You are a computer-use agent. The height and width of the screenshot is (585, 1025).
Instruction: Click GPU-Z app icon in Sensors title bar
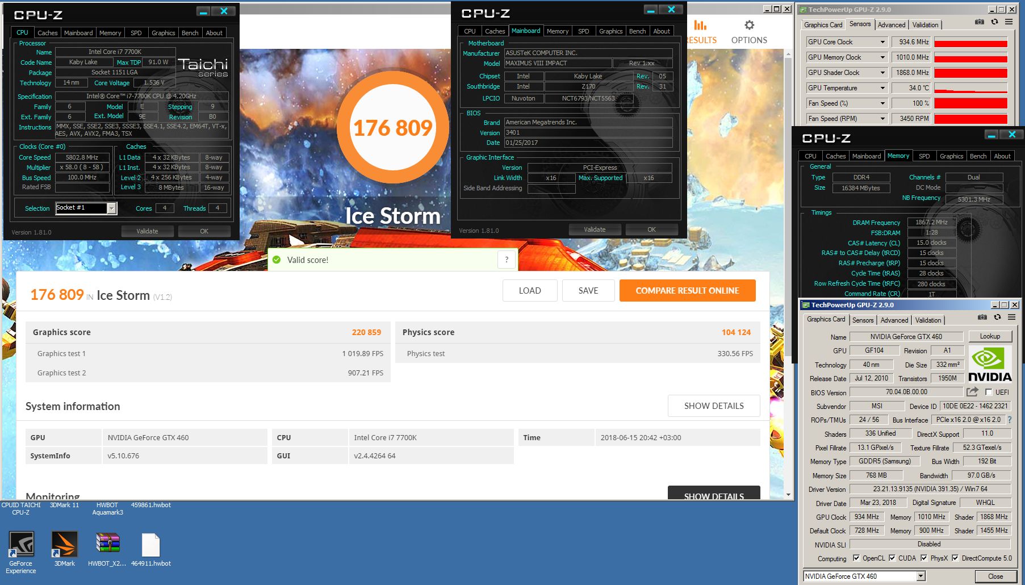click(802, 10)
